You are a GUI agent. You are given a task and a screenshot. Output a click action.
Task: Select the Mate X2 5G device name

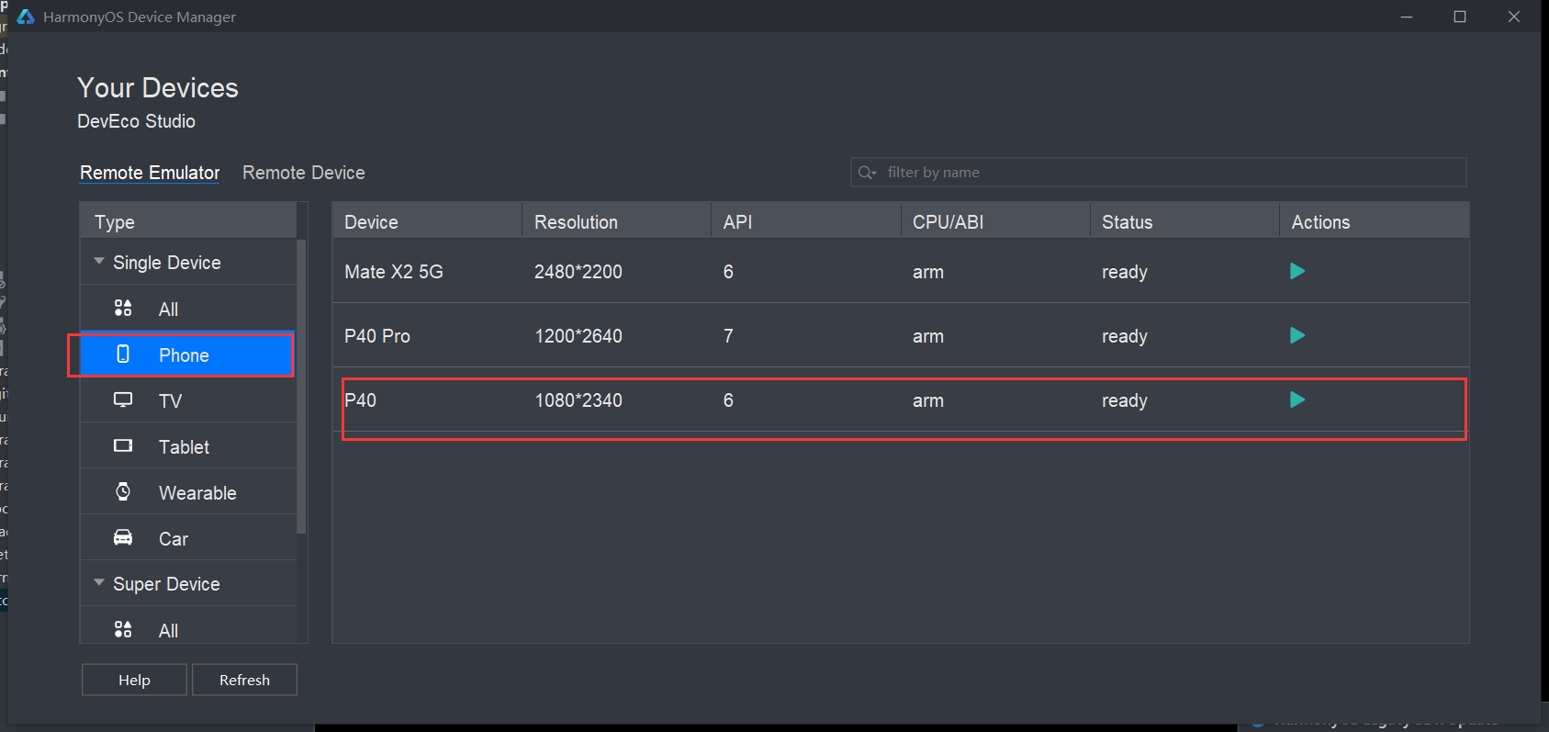pyautogui.click(x=394, y=272)
